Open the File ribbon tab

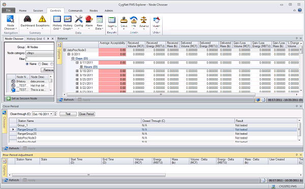pyautogui.click(x=8, y=11)
